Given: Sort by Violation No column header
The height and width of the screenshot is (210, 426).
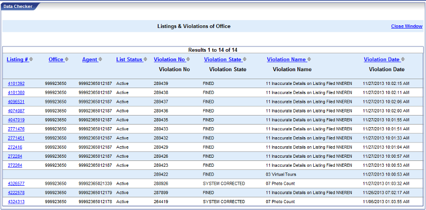Looking at the screenshot, I should (x=170, y=59).
